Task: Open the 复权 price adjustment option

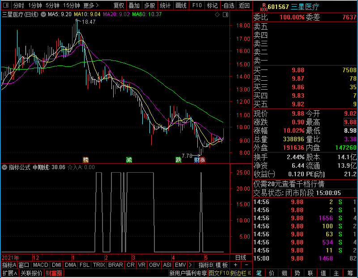Action: (x=119, y=5)
